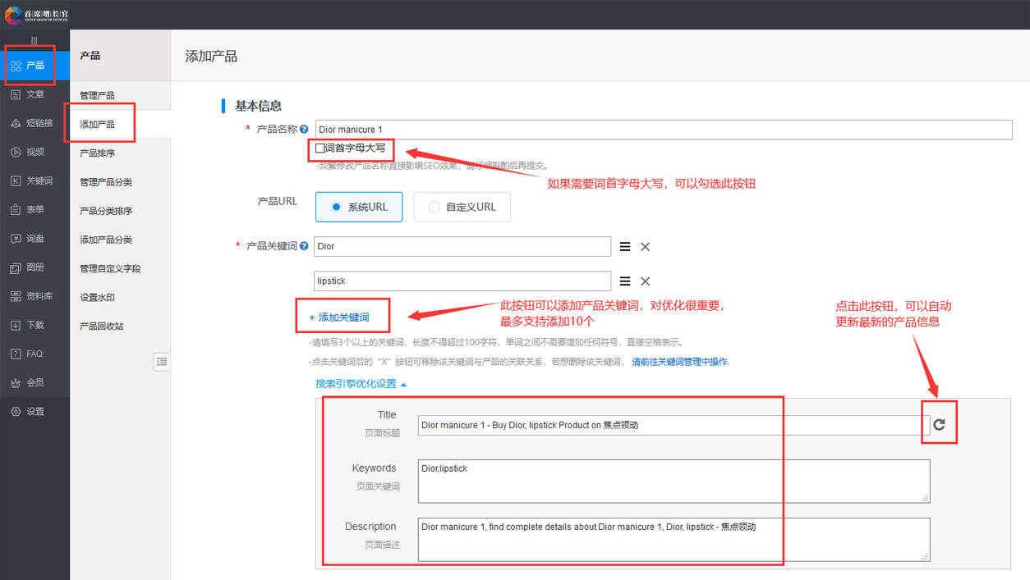Enable 词首字母大写 checkbox

[320, 148]
